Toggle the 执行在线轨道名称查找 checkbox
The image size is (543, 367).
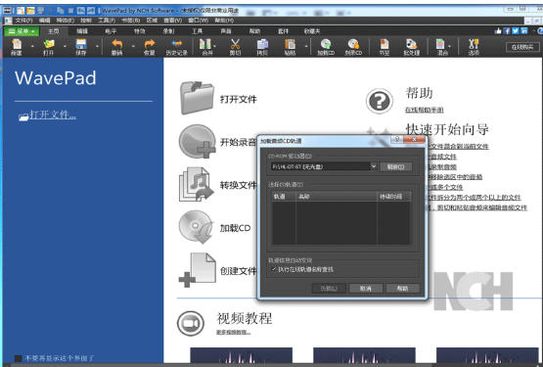[x=274, y=269]
